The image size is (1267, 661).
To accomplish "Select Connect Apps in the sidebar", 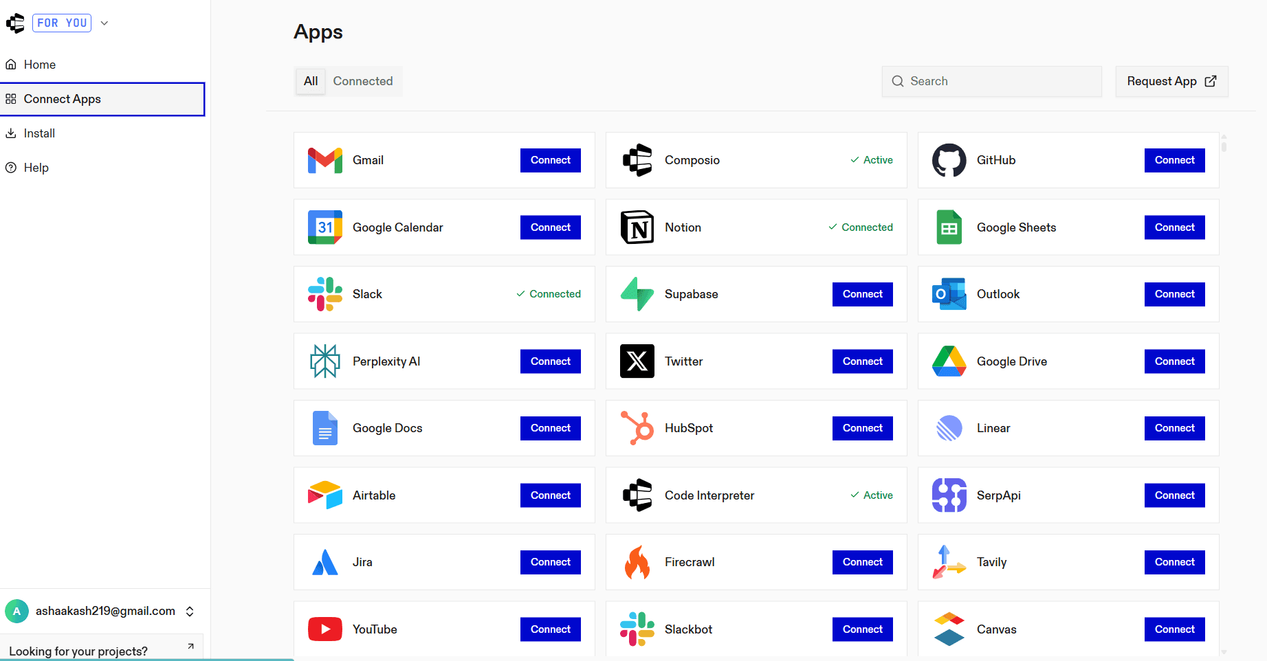I will click(102, 99).
